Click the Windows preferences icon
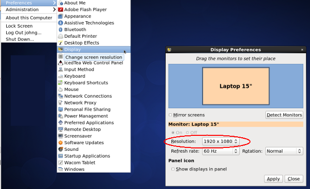Image resolution: width=310 pixels, height=189 pixels. click(61, 169)
